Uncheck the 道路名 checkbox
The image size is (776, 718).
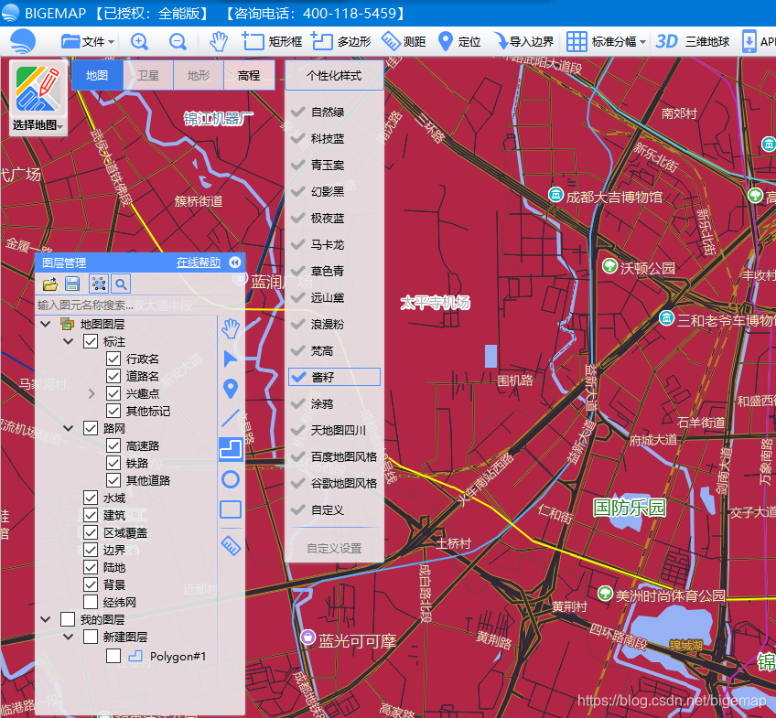113,376
